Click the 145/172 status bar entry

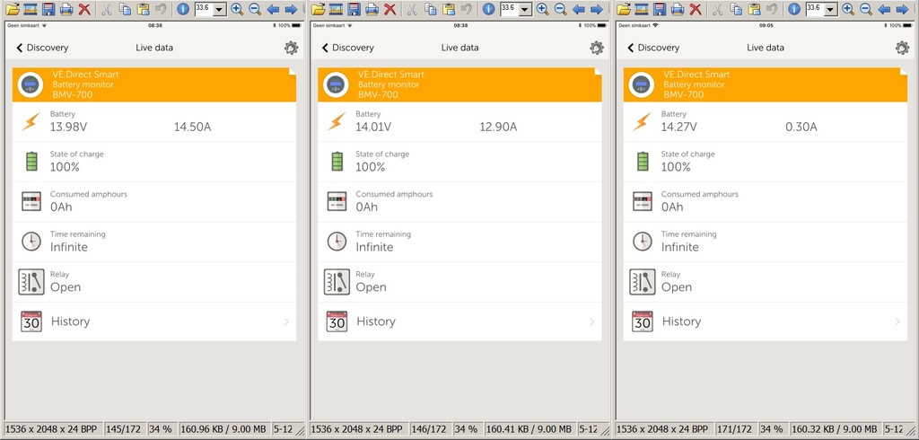pos(123,429)
